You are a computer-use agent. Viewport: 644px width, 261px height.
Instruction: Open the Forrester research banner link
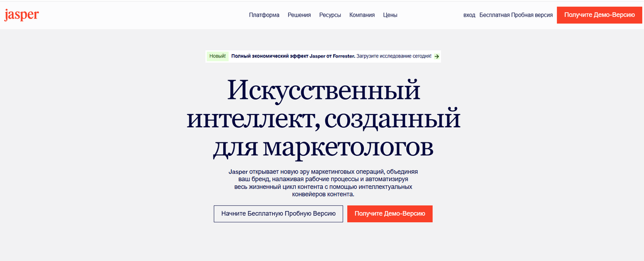click(x=324, y=56)
